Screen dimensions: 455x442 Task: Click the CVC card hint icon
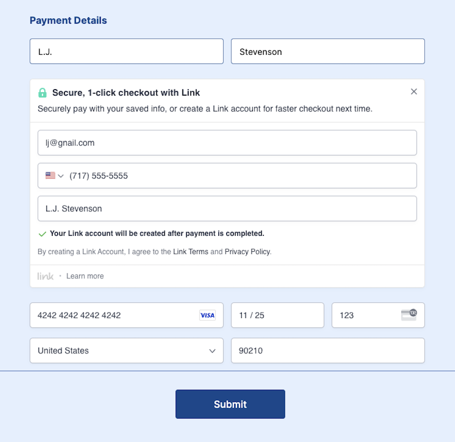coord(409,315)
